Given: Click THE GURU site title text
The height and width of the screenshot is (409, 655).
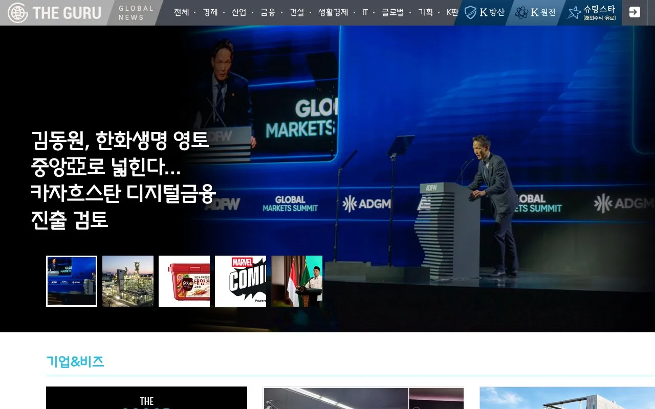Looking at the screenshot, I should [x=67, y=13].
